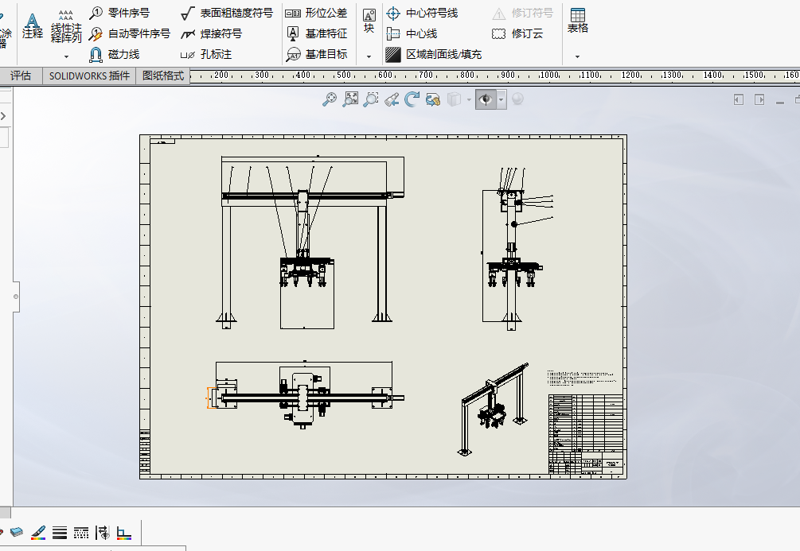The width and height of the screenshot is (800, 551).
Task: Insert a 焊接符号 weld symbol
Action: [x=211, y=33]
